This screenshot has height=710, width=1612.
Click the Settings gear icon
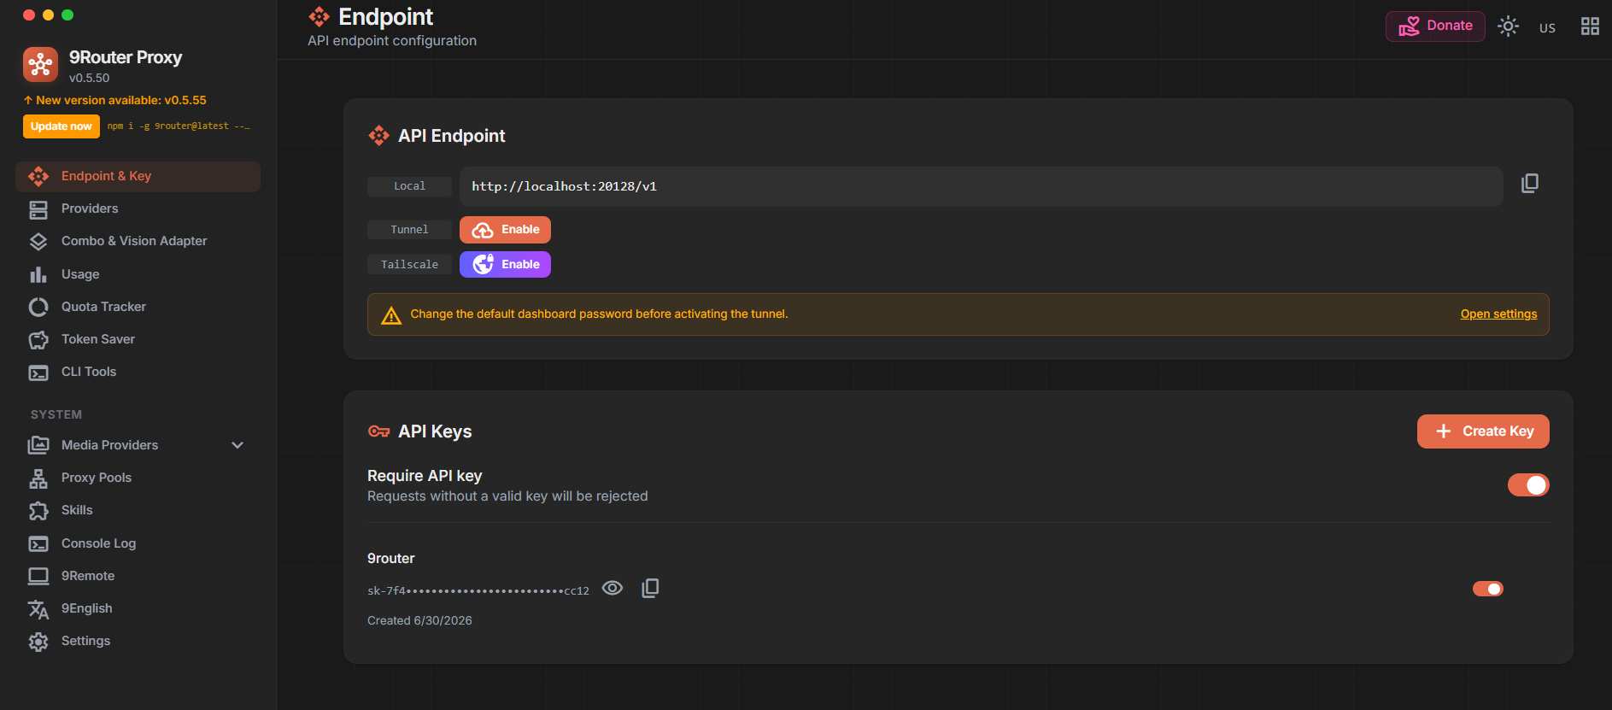tap(38, 642)
